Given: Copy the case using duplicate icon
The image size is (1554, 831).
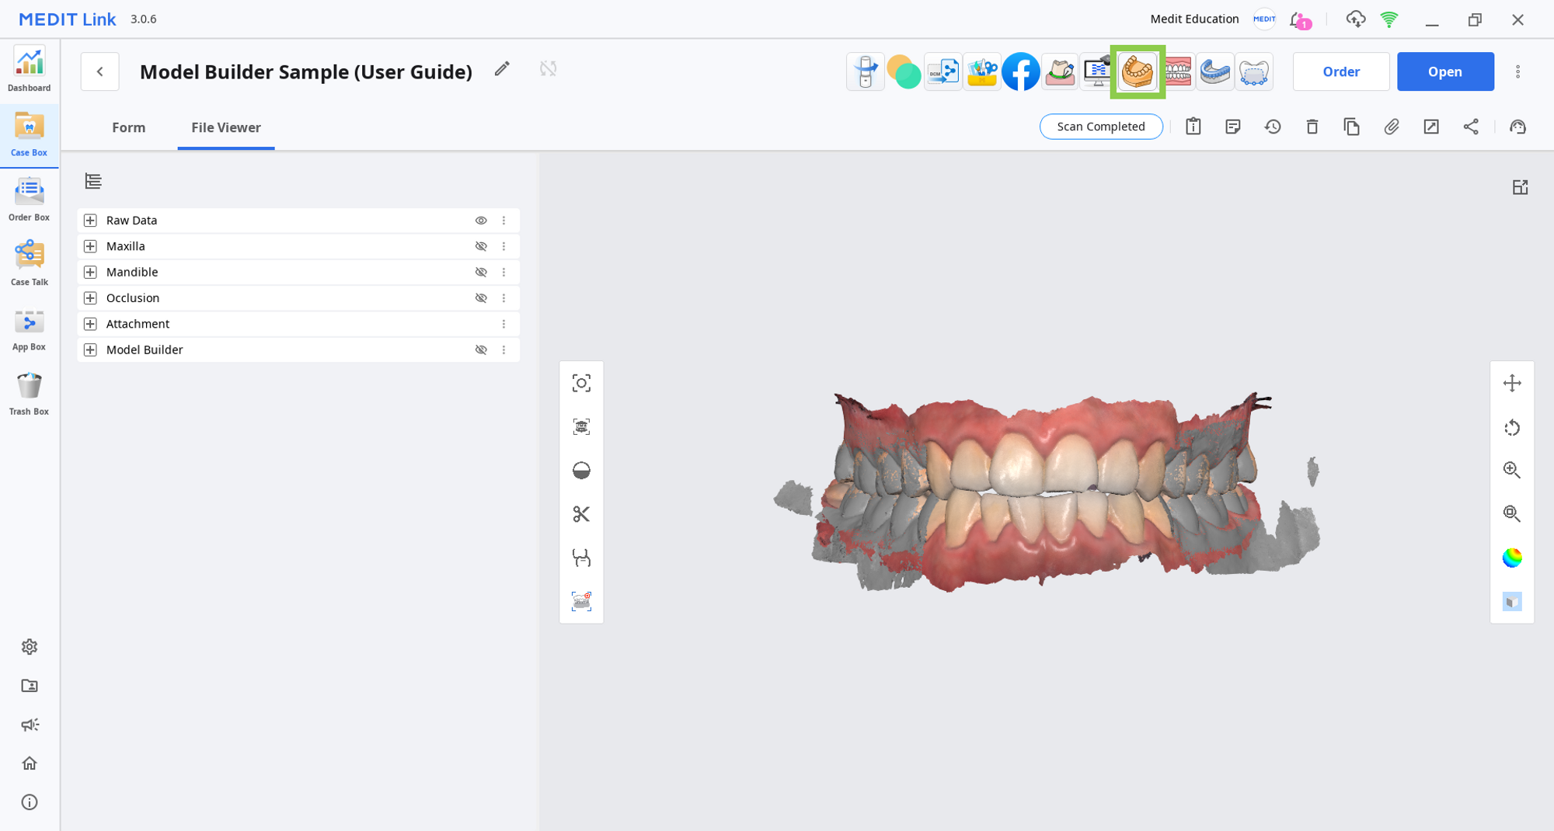Looking at the screenshot, I should 1352,127.
